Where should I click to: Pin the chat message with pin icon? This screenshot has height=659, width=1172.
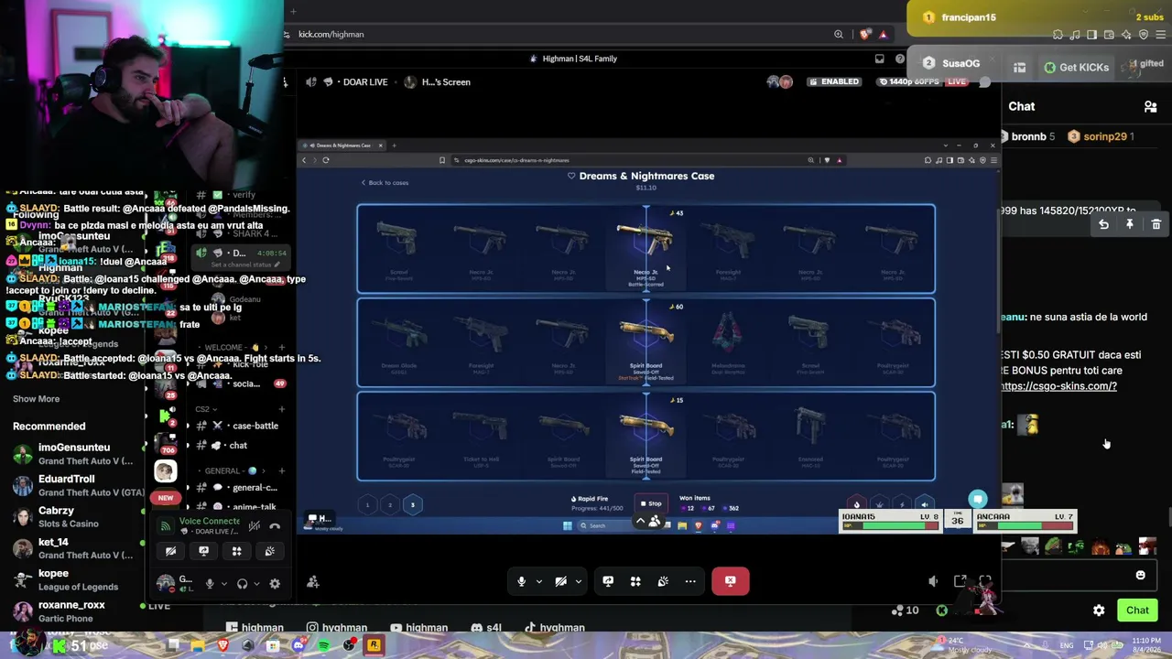[1130, 224]
